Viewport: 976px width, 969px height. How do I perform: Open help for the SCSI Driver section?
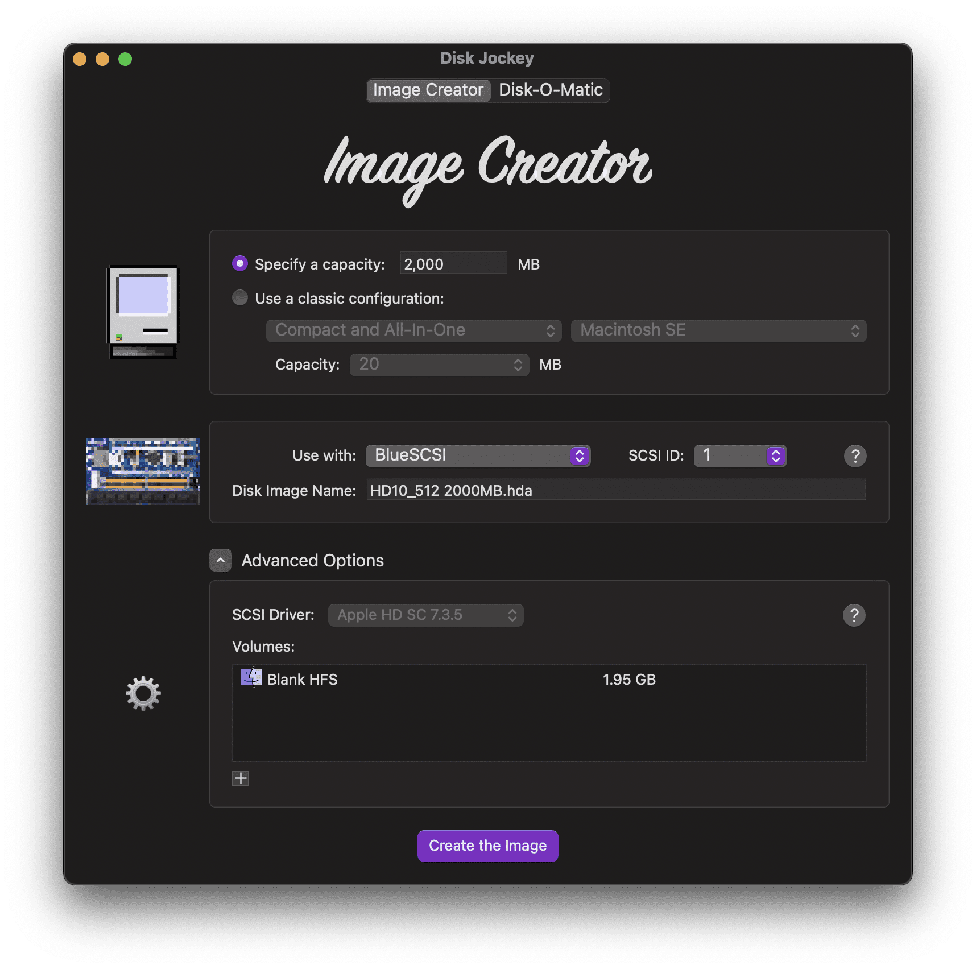pos(854,615)
